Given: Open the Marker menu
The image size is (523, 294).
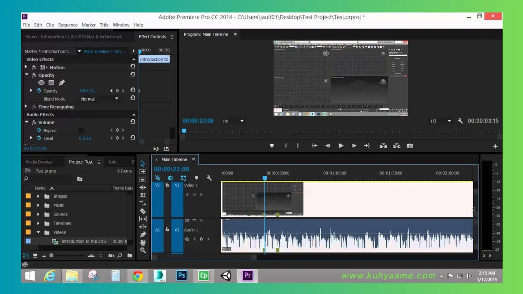Looking at the screenshot, I should 89,25.
